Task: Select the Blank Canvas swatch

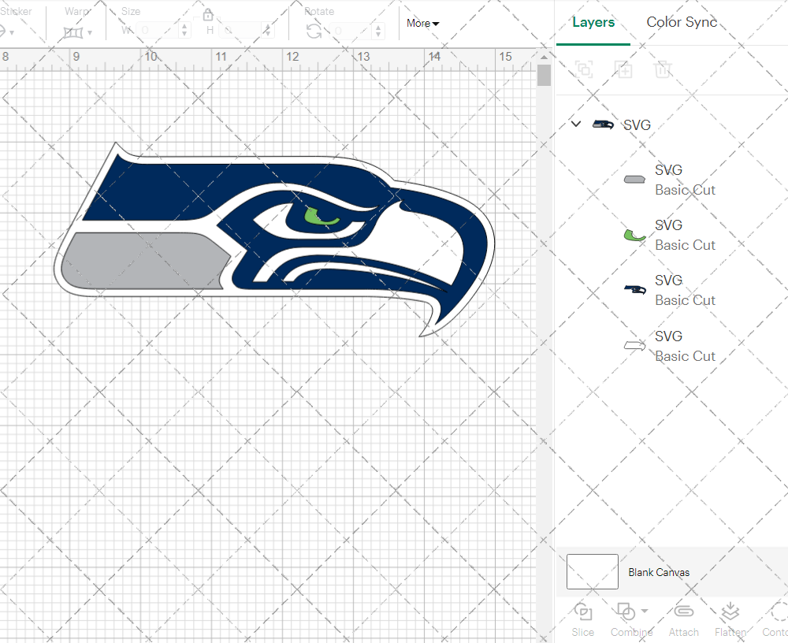Action: point(592,571)
